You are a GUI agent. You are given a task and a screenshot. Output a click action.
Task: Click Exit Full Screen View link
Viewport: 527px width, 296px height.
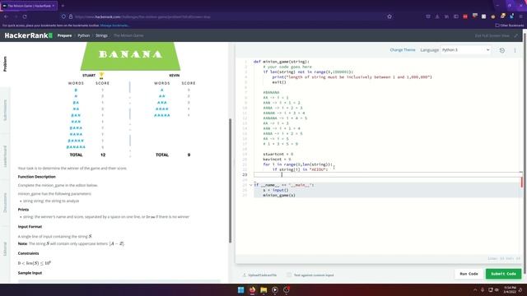492,35
